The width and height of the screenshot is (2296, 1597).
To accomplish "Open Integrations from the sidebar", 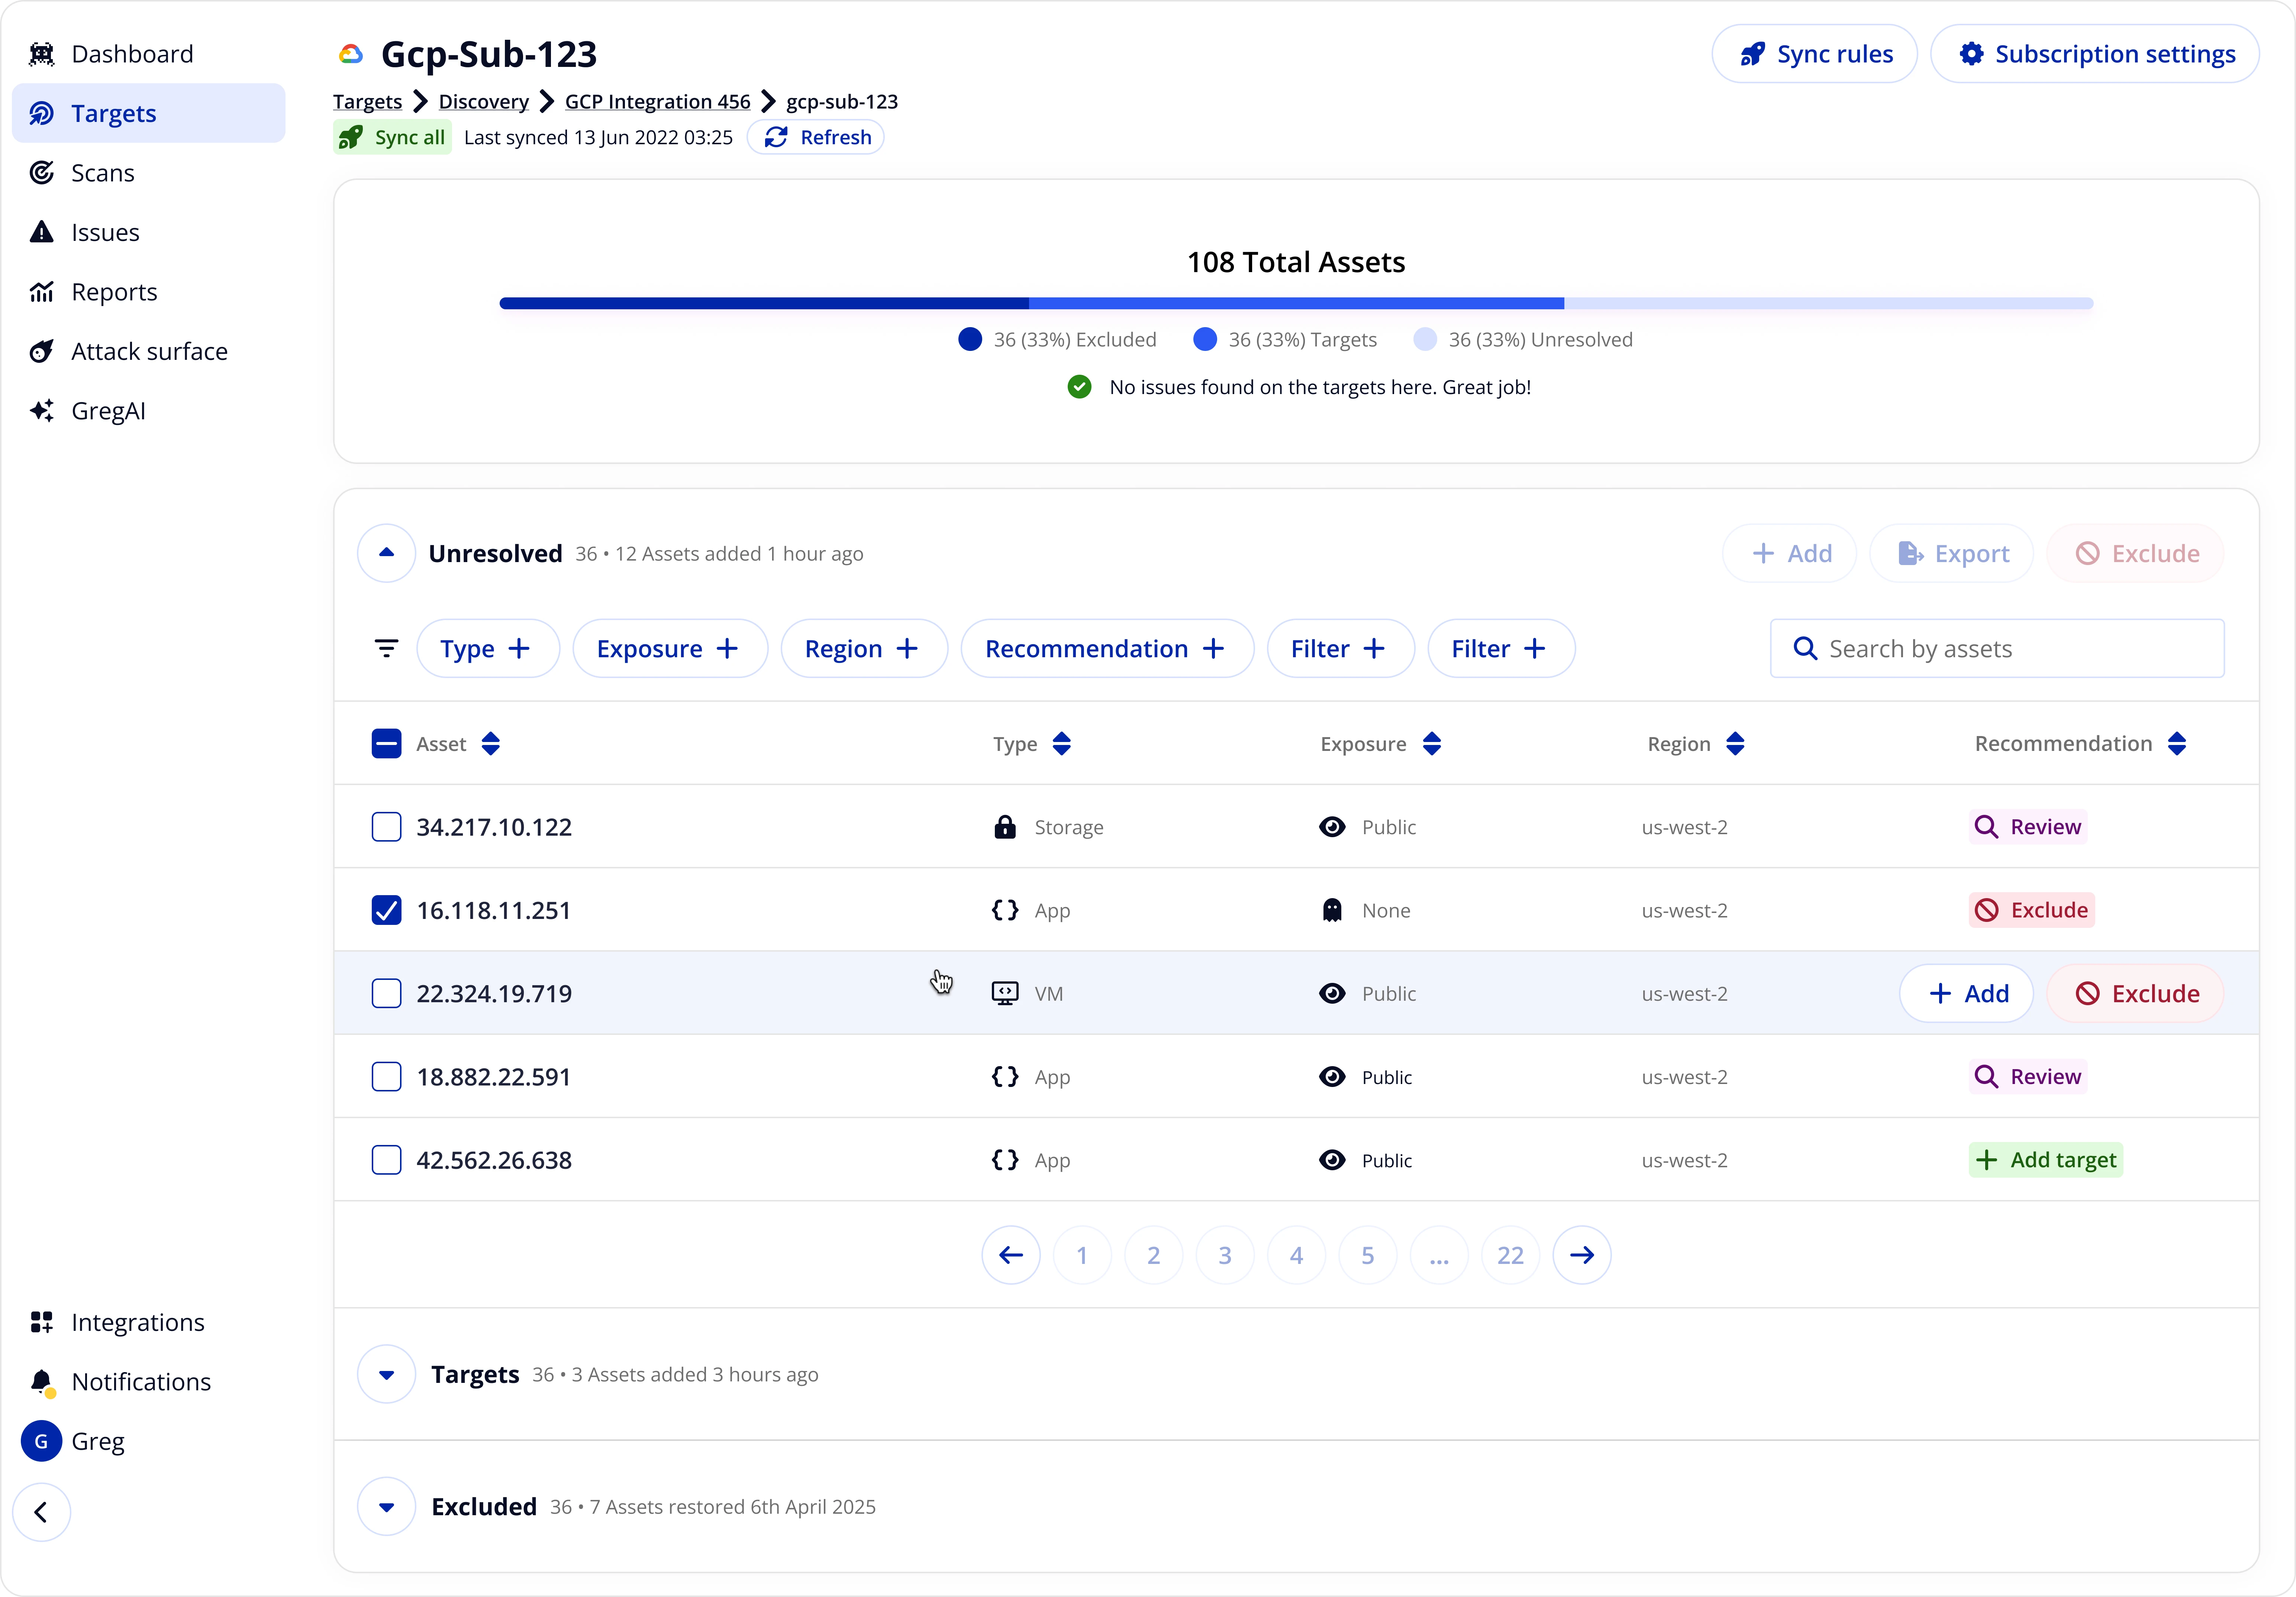I will click(138, 1322).
